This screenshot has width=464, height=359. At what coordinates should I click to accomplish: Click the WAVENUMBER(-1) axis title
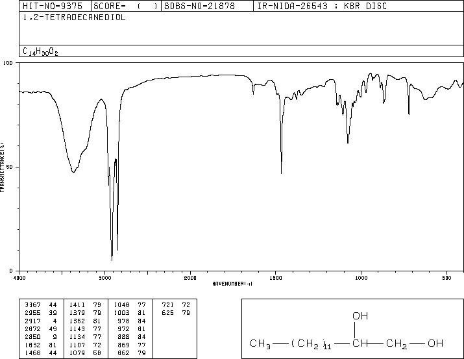pos(232,284)
